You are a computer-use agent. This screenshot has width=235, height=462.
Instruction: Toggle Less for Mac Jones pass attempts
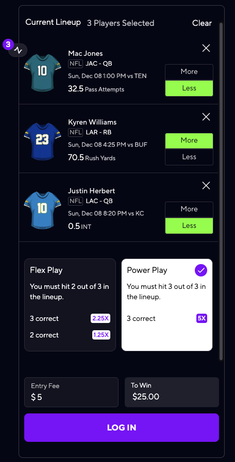tap(189, 88)
